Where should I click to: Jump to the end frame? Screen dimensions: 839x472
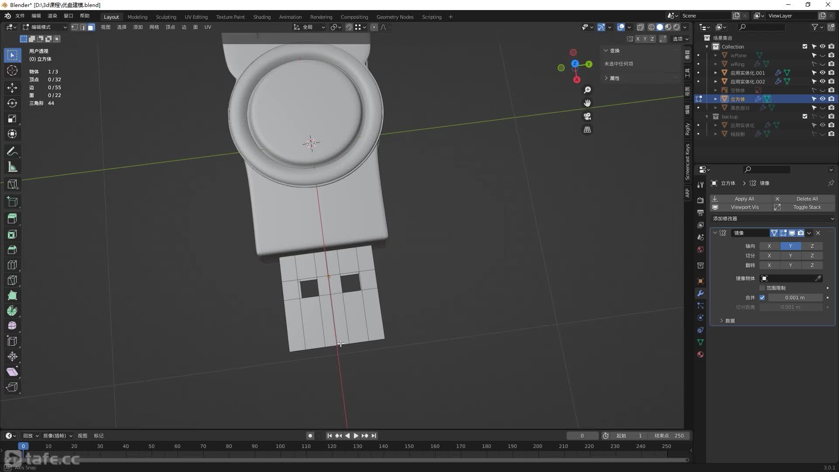point(374,436)
